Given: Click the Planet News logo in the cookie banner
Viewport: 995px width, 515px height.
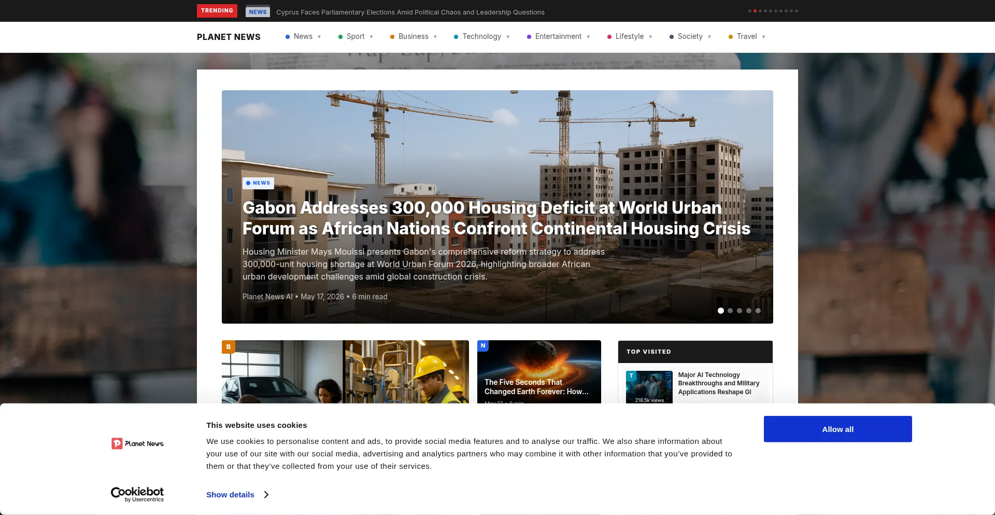Looking at the screenshot, I should 137,443.
